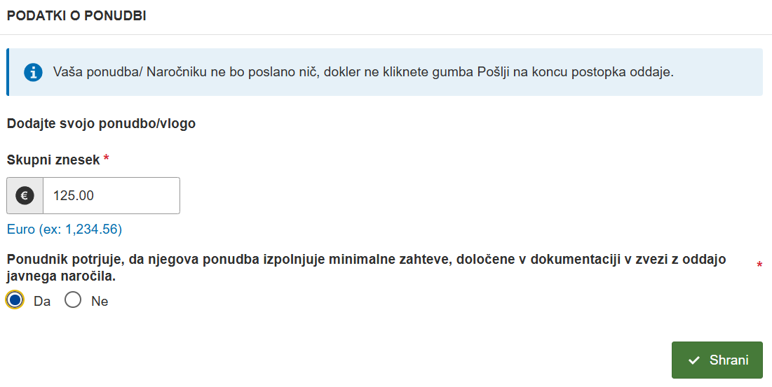
Task: Choose the Ne label text
Action: coord(100,301)
